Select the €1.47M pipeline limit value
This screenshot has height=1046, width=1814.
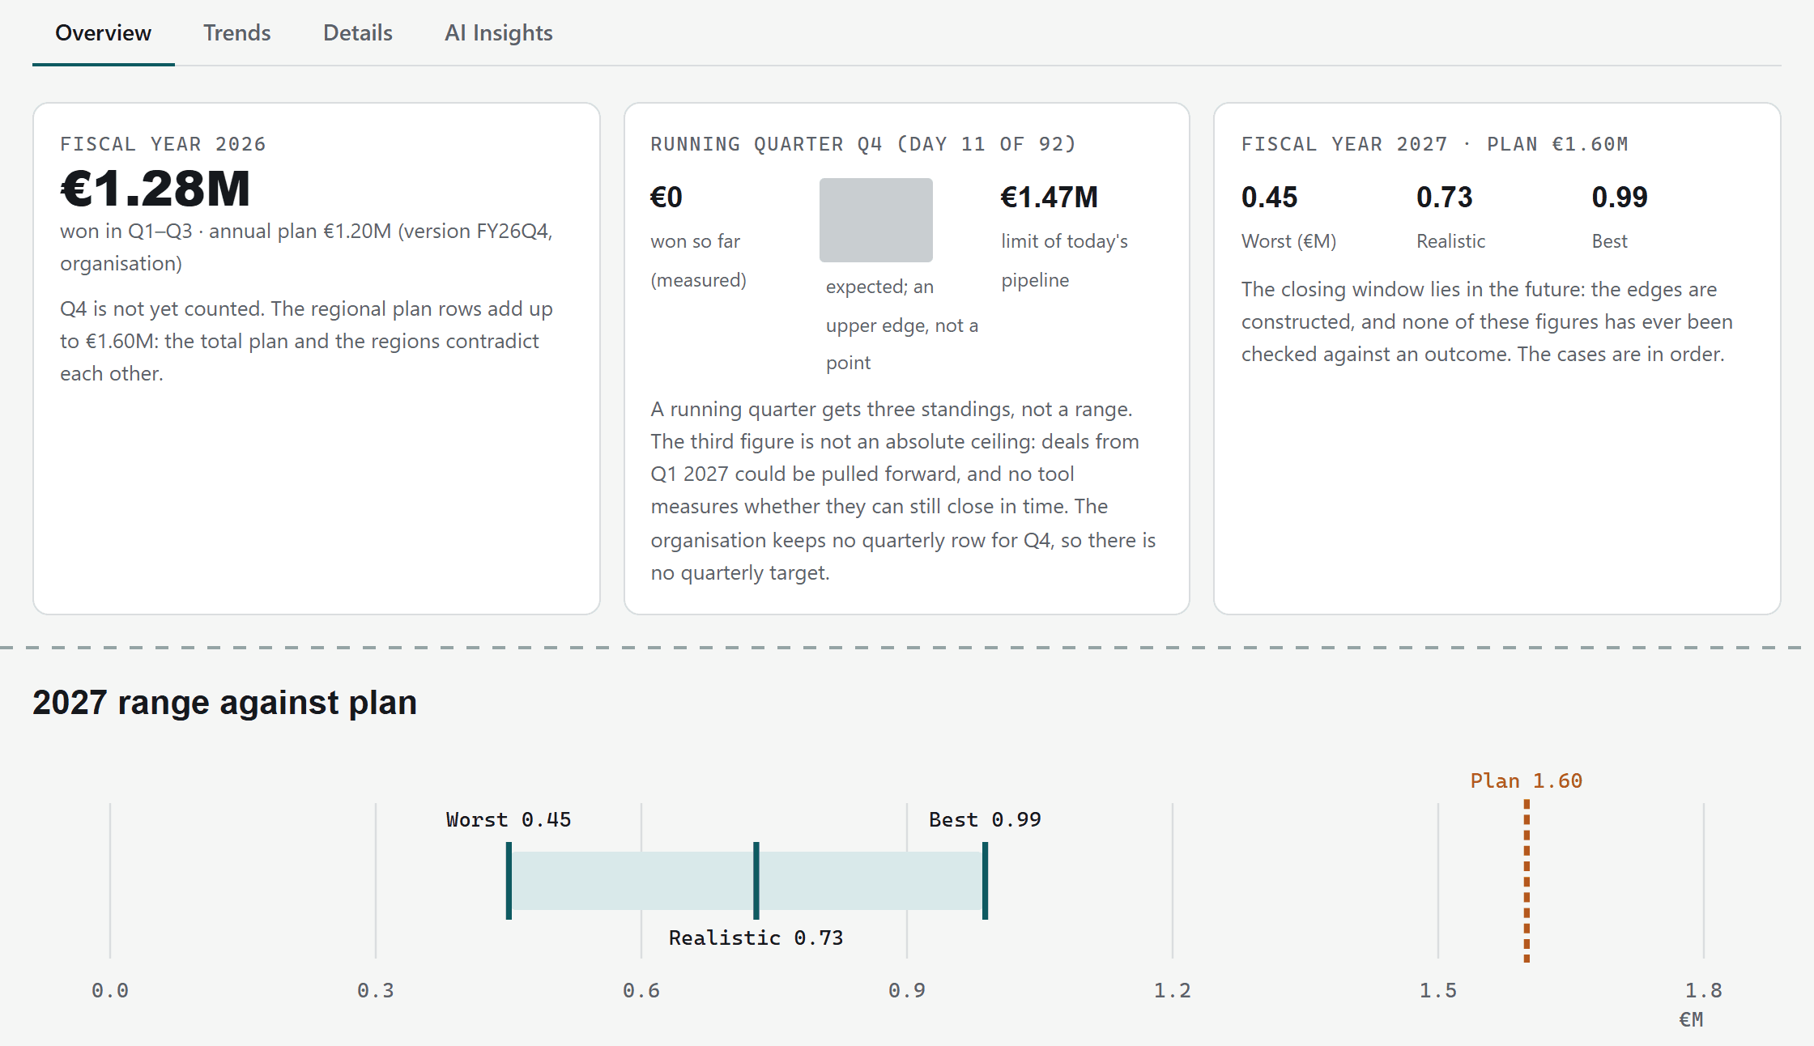click(x=1050, y=197)
